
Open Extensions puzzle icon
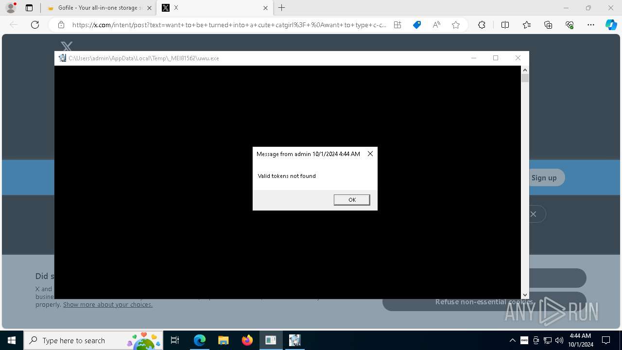[482, 25]
